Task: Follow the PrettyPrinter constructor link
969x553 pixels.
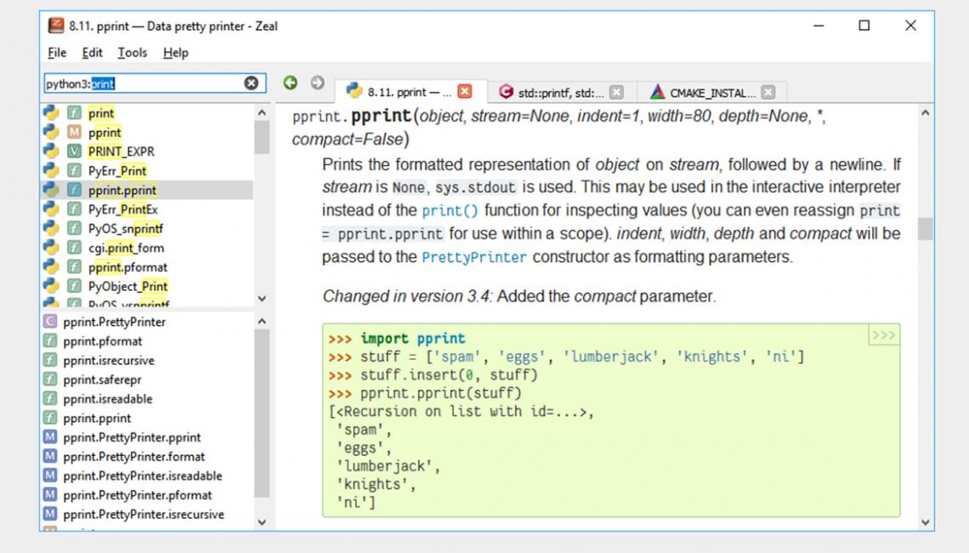Action: [474, 257]
